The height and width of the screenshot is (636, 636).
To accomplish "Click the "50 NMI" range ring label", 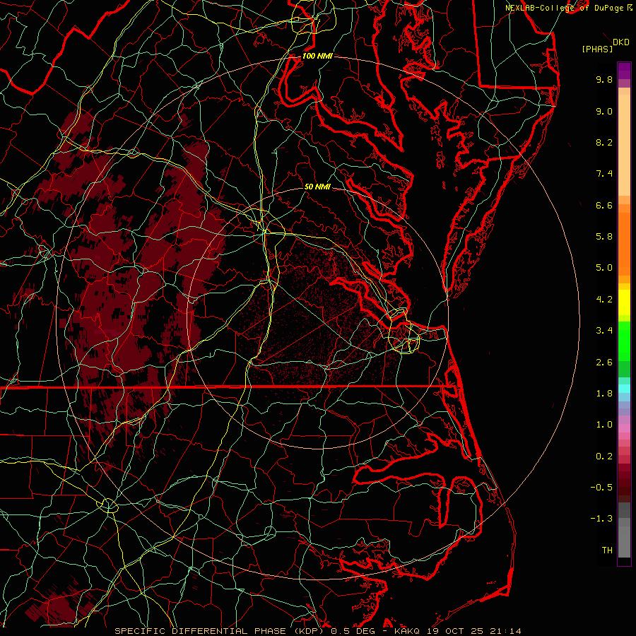I will pos(317,187).
